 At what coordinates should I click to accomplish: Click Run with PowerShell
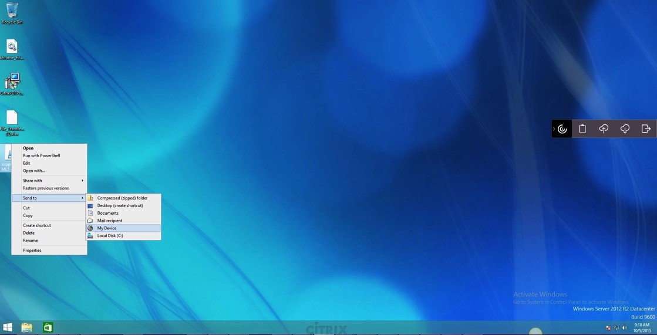42,155
